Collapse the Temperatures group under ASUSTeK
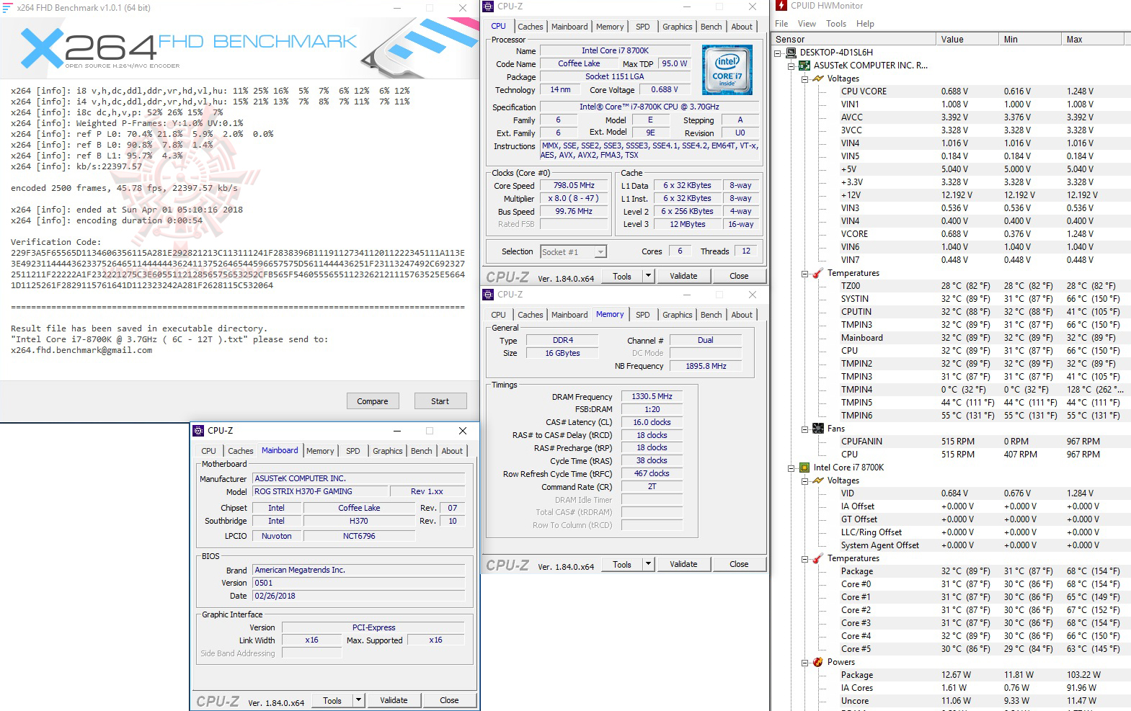This screenshot has height=711, width=1131. tap(804, 273)
